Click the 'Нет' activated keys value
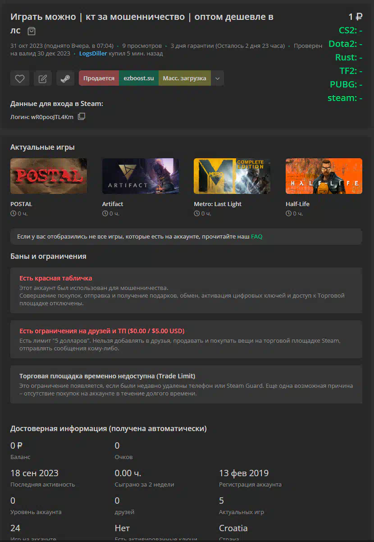 (x=122, y=528)
